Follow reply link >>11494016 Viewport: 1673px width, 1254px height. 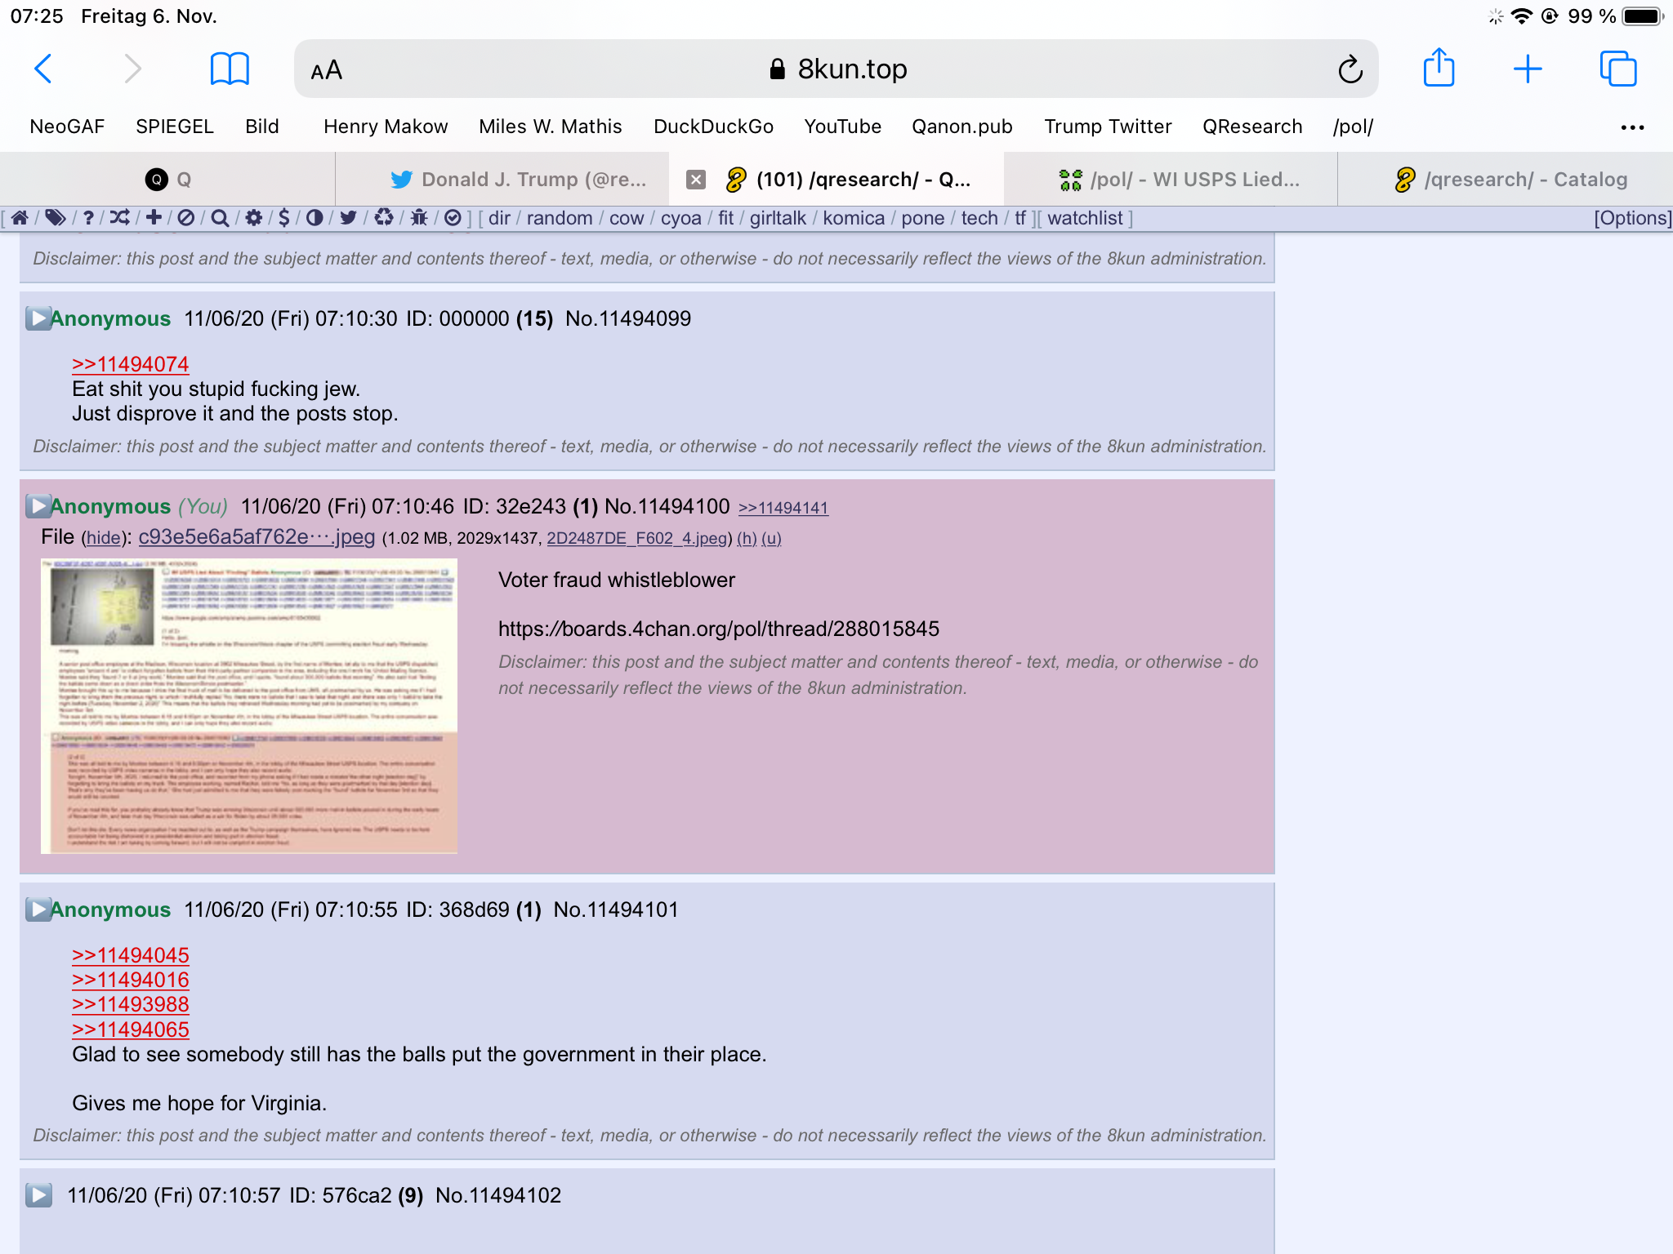[x=131, y=980]
